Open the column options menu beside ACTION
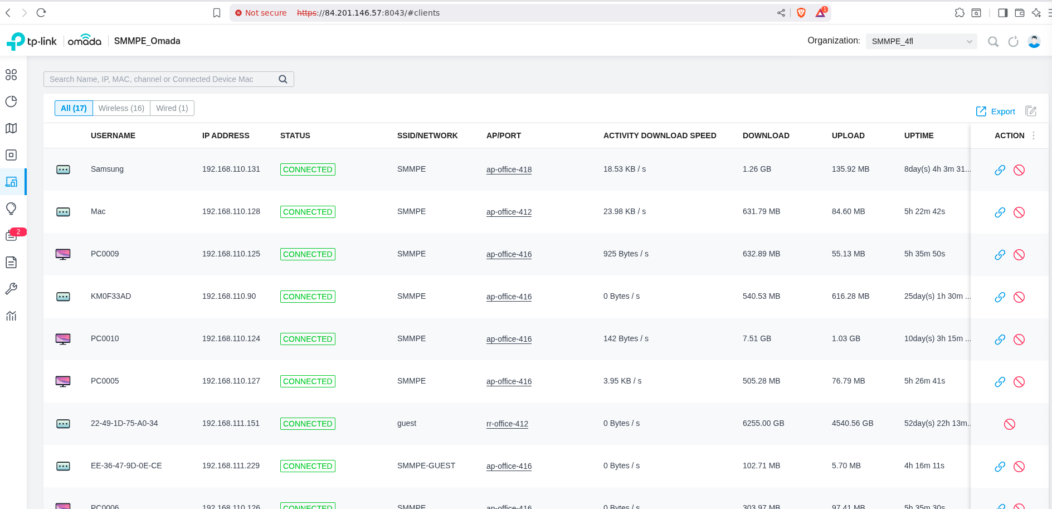 pyautogui.click(x=1034, y=135)
